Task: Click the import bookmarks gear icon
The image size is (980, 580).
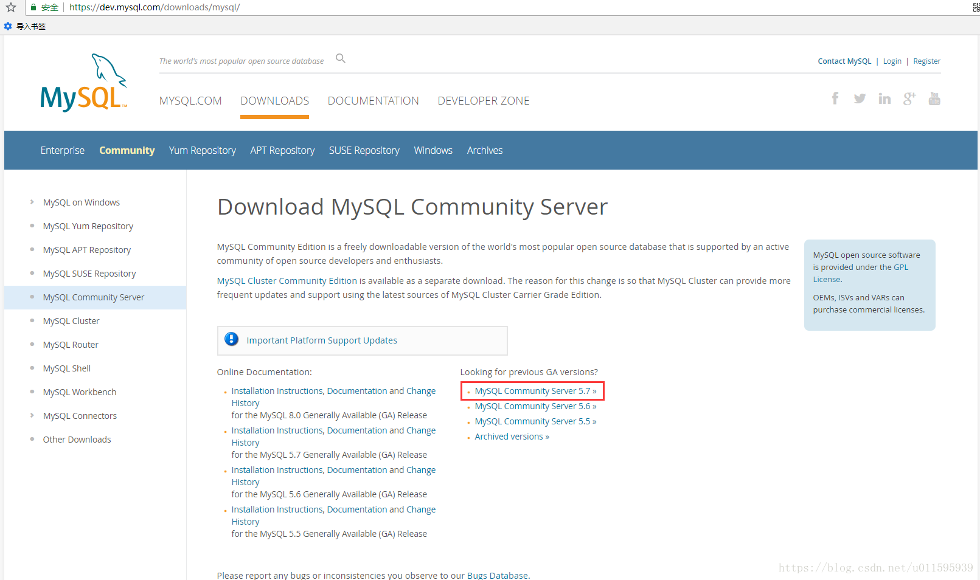Action: tap(8, 26)
